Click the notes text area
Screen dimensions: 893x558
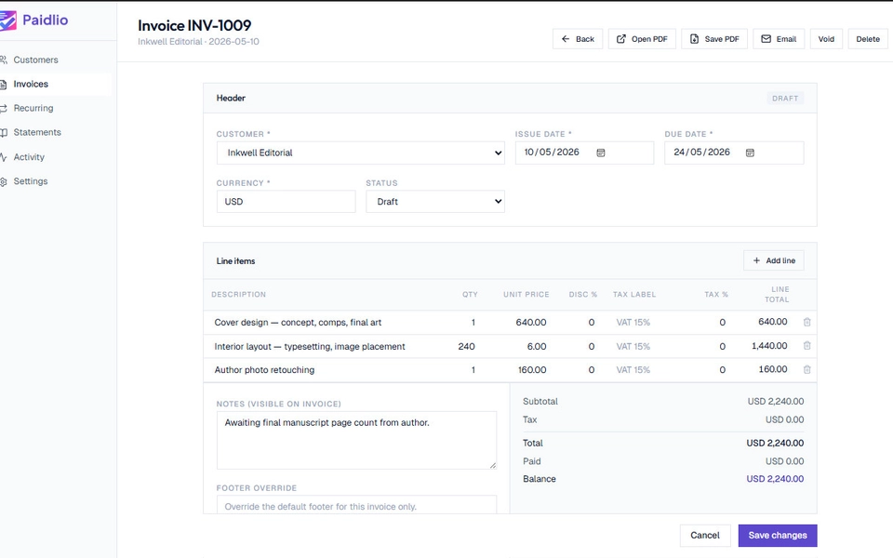coord(356,440)
